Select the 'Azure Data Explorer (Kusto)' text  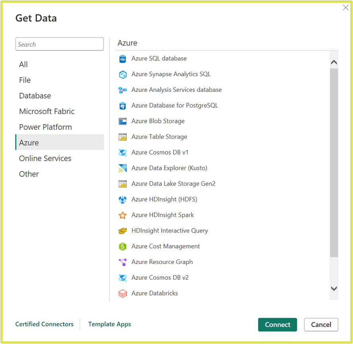[169, 168]
